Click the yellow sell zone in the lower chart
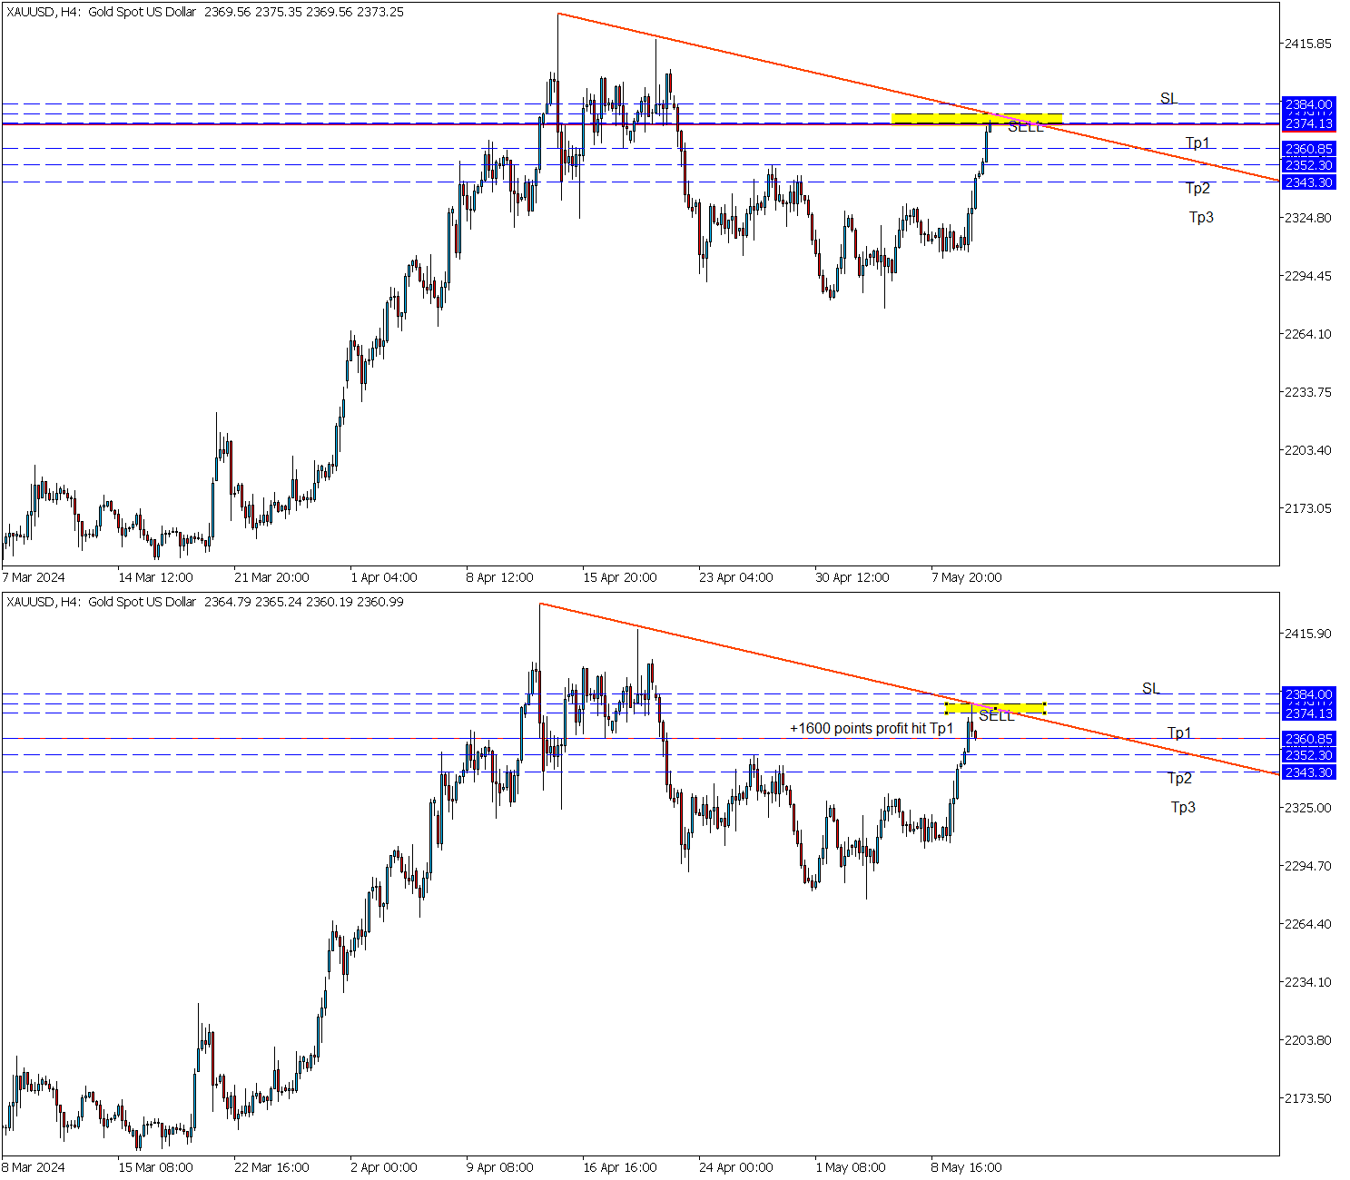 click(x=995, y=708)
